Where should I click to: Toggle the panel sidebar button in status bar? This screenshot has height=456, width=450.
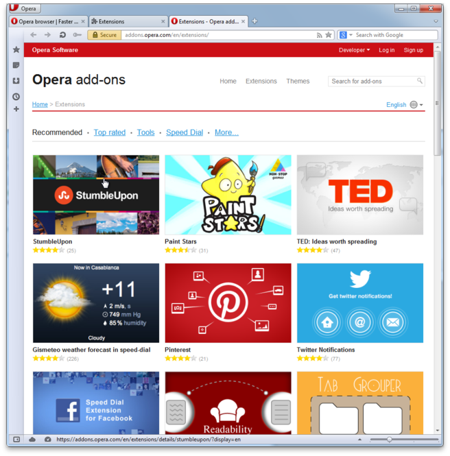(16, 440)
